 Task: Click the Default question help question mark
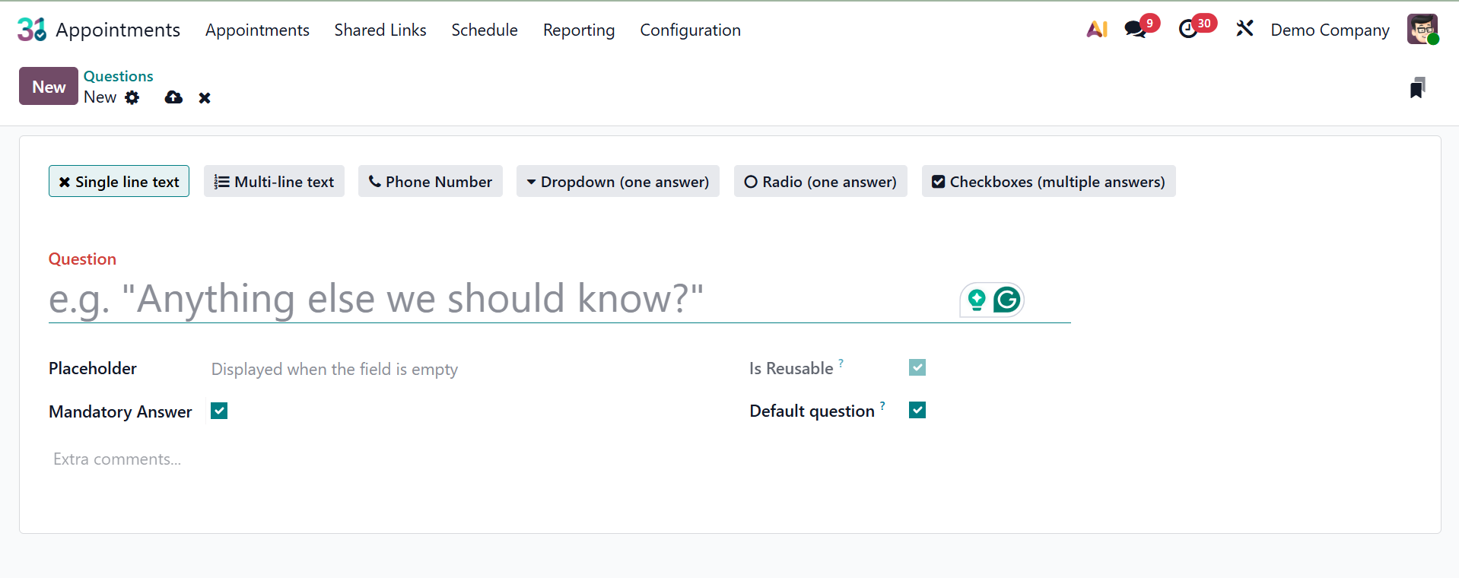[x=882, y=405]
